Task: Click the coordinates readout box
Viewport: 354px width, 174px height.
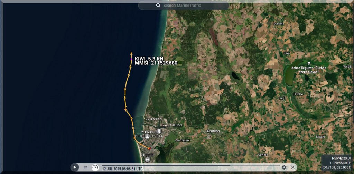Action: tap(336, 163)
